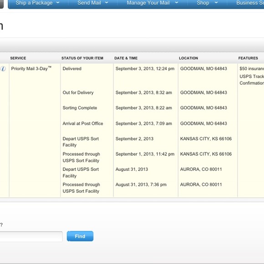Image resolution: width=264 pixels, height=264 pixels.
Task: Click the DATE & TIME column header
Action: click(x=126, y=58)
